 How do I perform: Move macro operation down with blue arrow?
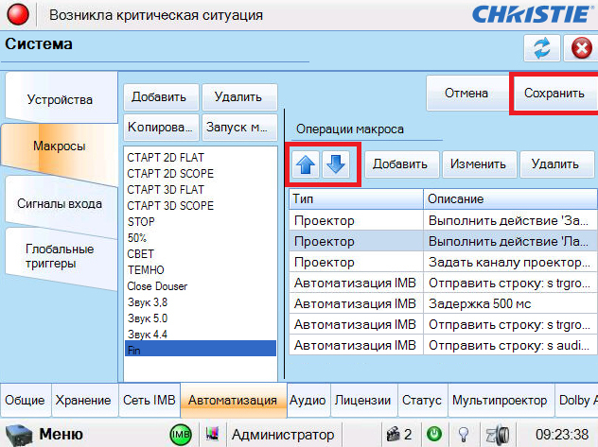[x=336, y=164]
